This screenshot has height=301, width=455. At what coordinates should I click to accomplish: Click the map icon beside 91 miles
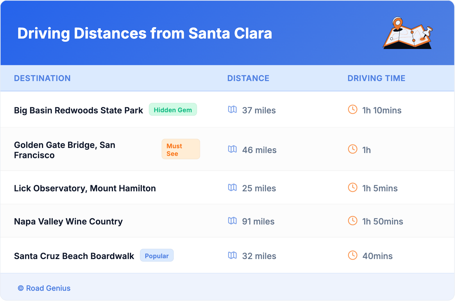(232, 221)
